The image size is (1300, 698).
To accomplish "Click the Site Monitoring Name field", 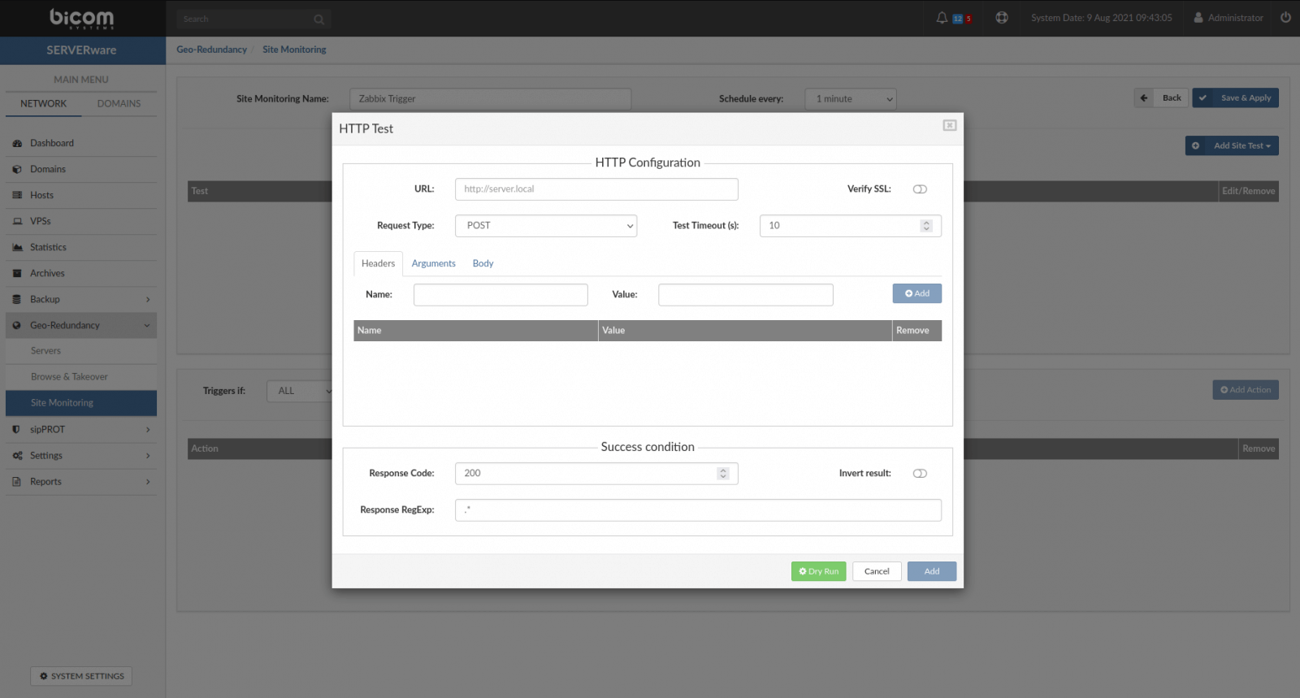I will 490,99.
